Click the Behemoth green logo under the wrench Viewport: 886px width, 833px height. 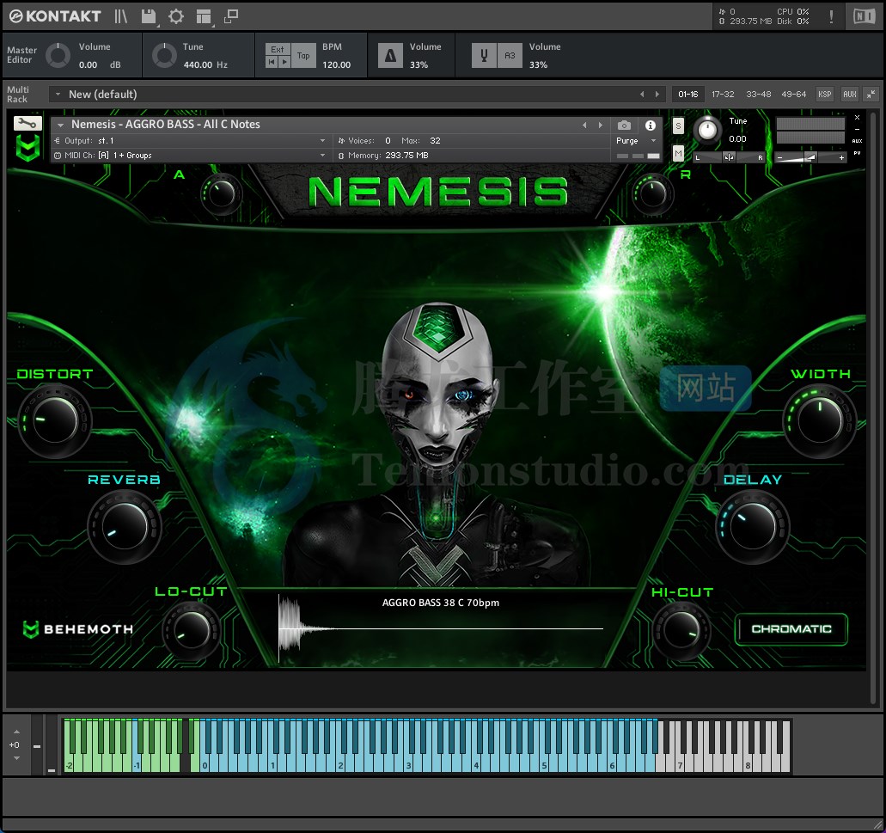[27, 148]
